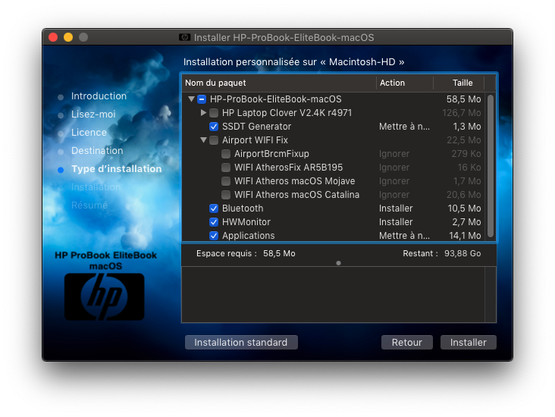Collapse the HP-ProBook-EliteBook-macOS root node
Image resolution: width=555 pixels, height=417 pixels.
tap(191, 99)
